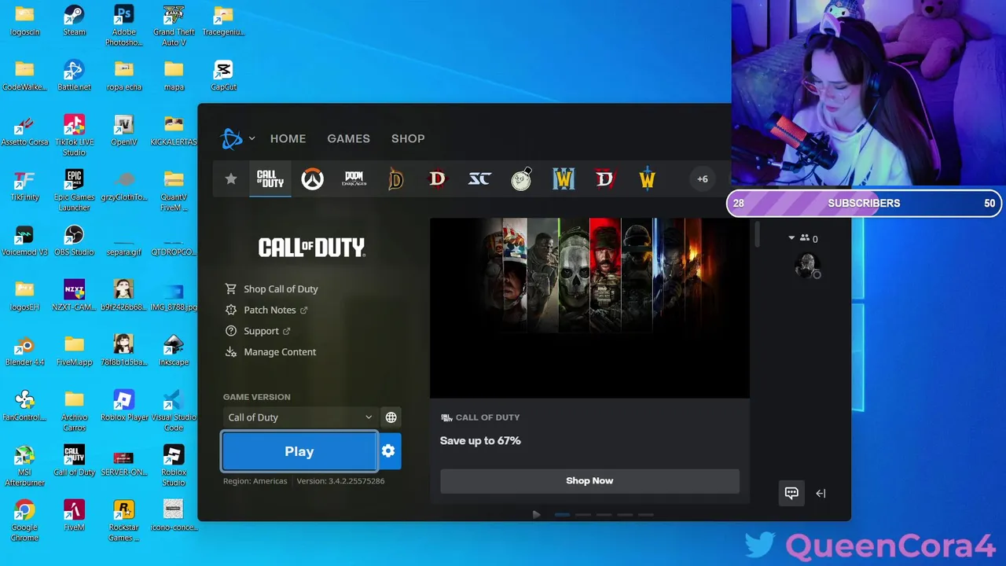The image size is (1006, 566).
Task: Click the Steam desktop shortcut
Action: [x=74, y=21]
